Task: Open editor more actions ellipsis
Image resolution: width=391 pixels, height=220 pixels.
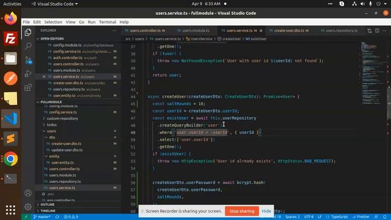Action: click(x=384, y=31)
